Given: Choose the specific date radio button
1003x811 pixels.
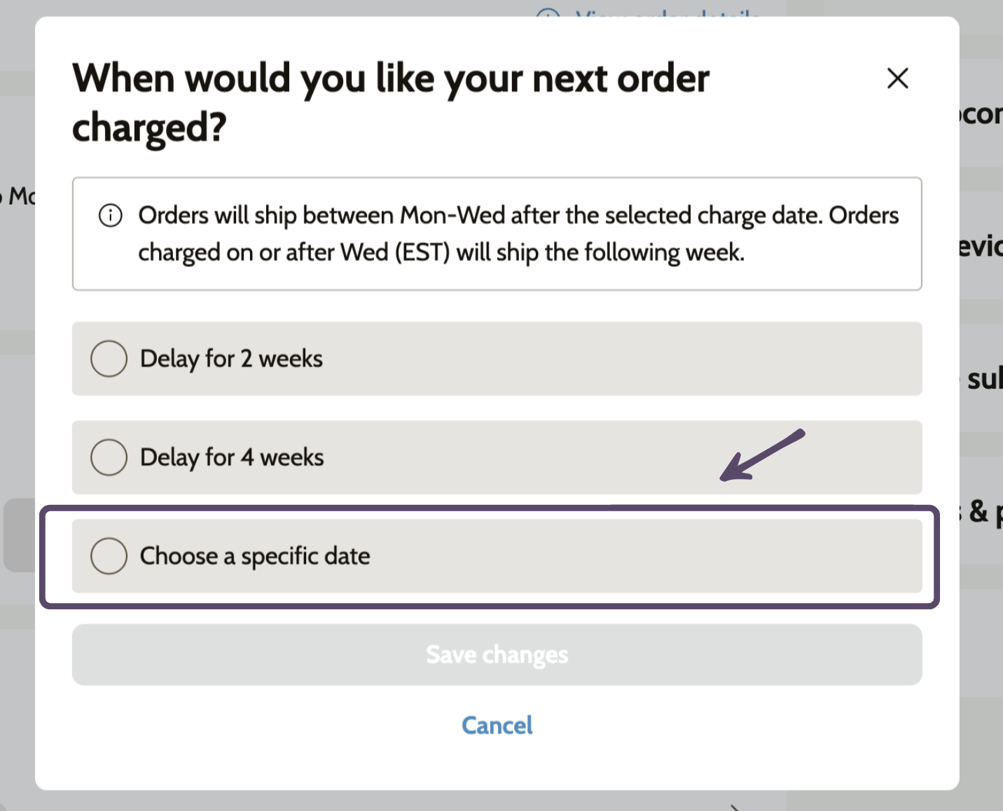Looking at the screenshot, I should point(109,556).
